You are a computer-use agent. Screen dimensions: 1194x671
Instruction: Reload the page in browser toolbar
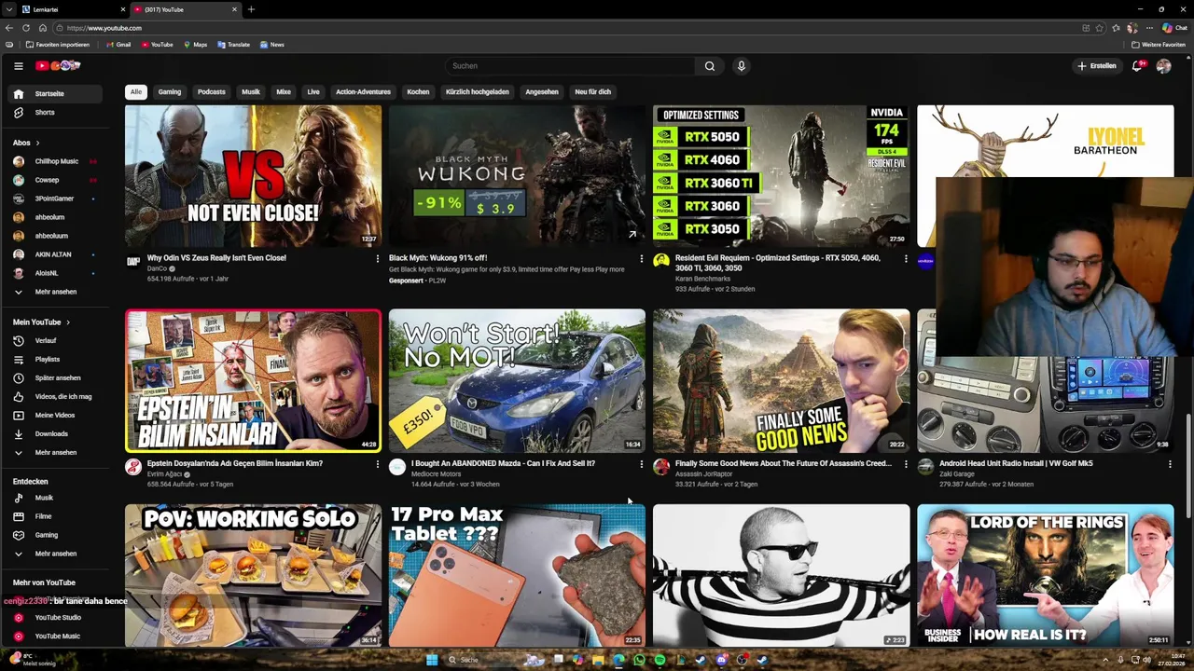point(26,28)
